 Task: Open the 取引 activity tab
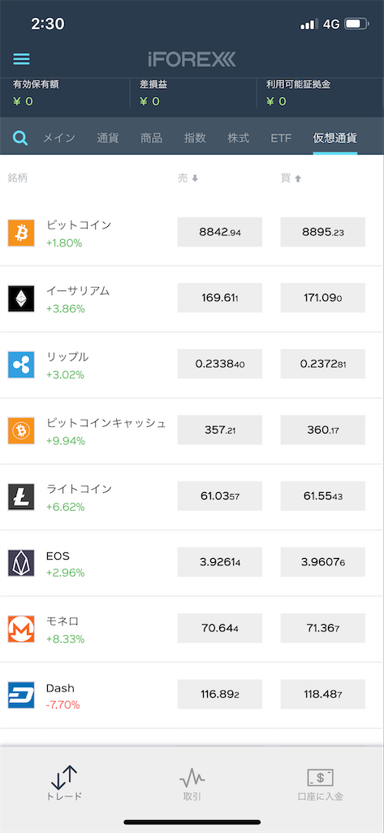point(192,784)
